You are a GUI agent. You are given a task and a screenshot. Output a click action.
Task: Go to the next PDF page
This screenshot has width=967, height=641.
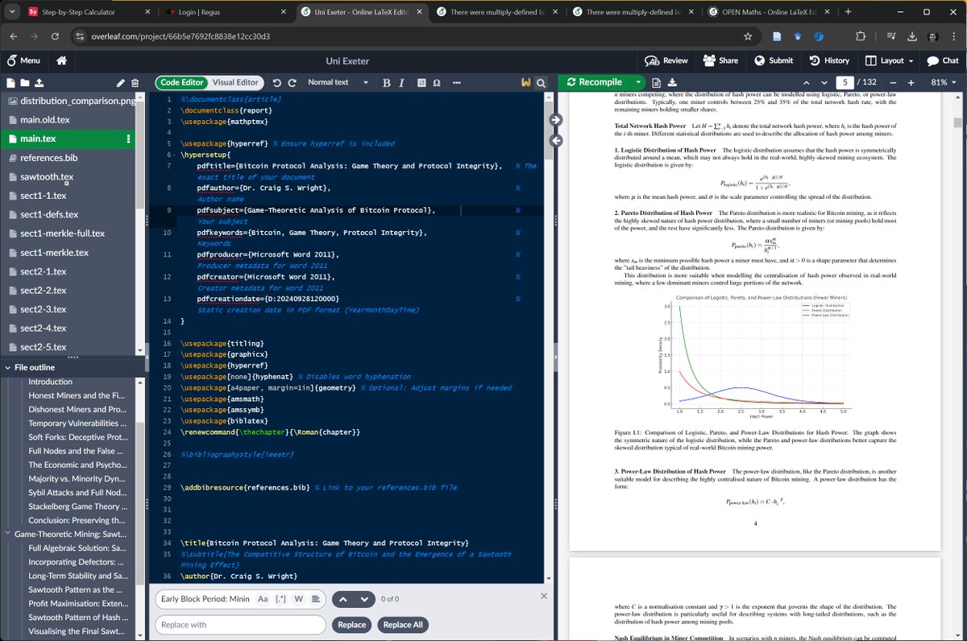tap(824, 82)
